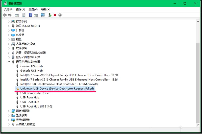
Task: Click the circled down-arrow toolbar icon
Action: [60, 15]
